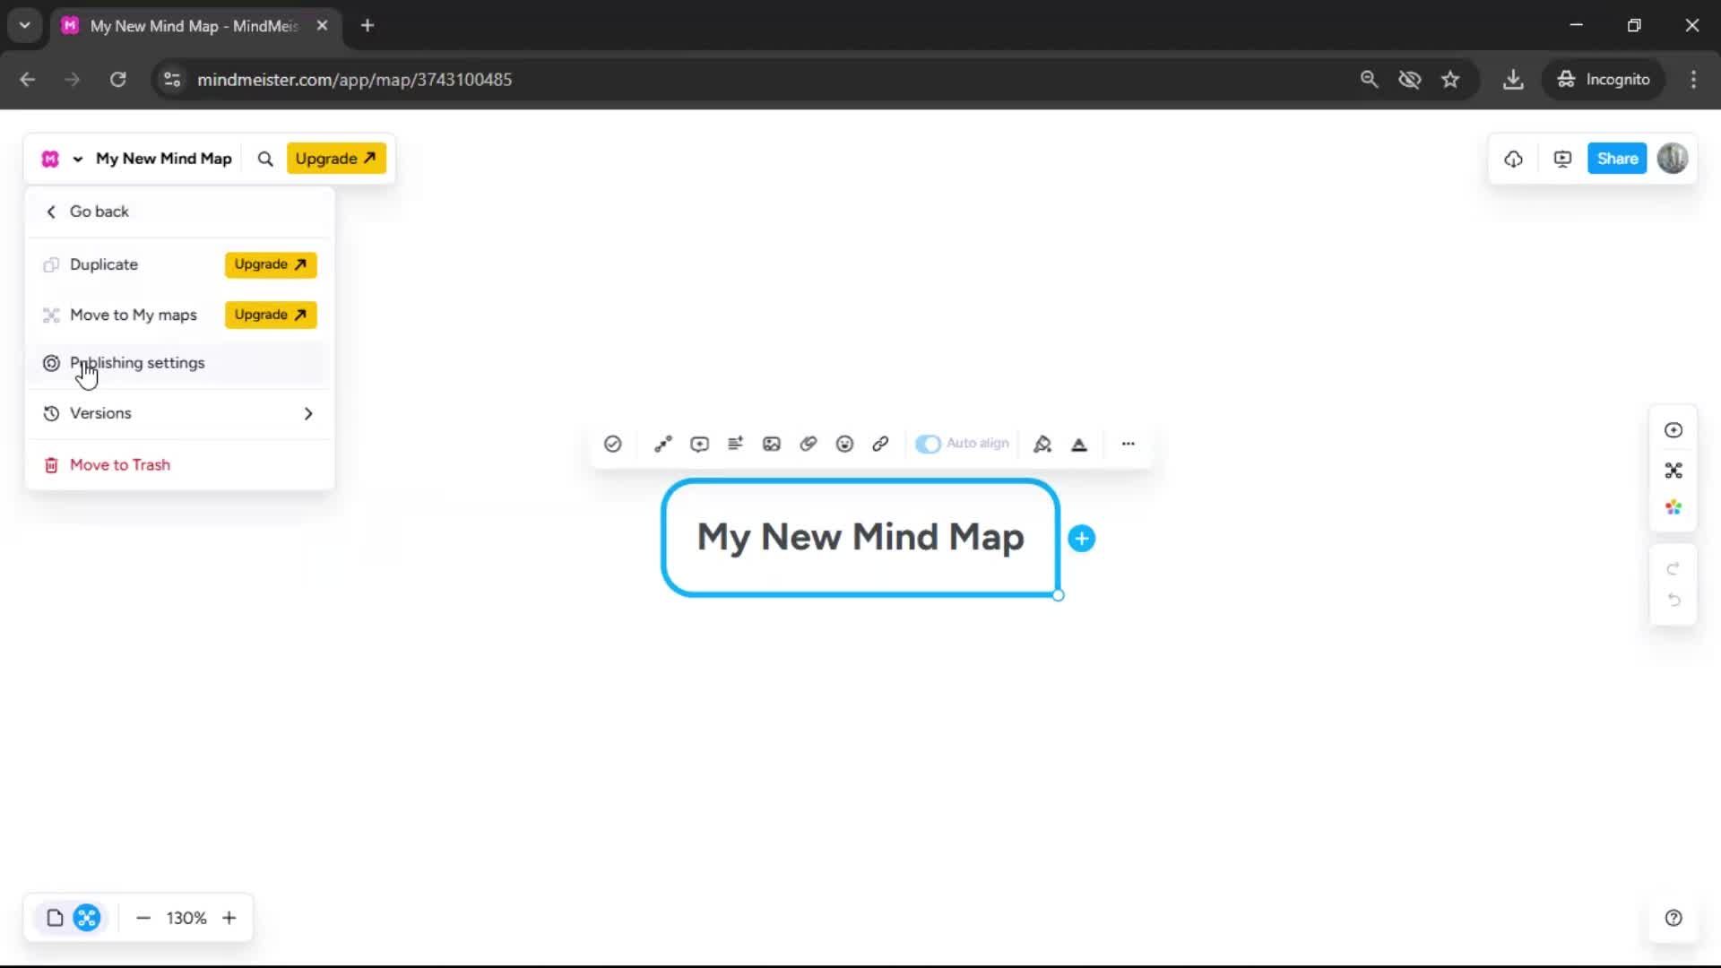This screenshot has width=1721, height=968.
Task: Open the text color icon
Action: [x=1079, y=444]
